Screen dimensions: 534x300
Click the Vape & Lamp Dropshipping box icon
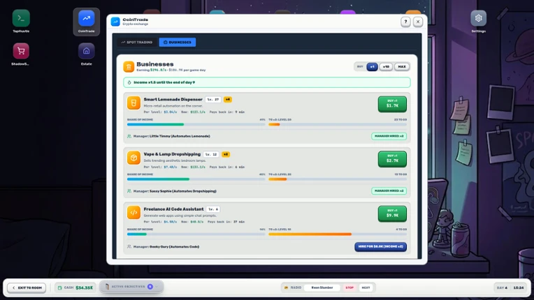click(133, 158)
